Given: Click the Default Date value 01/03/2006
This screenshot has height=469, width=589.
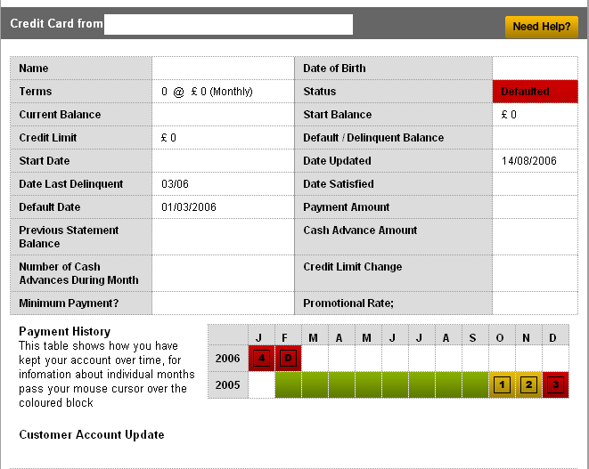Looking at the screenshot, I should coord(189,207).
